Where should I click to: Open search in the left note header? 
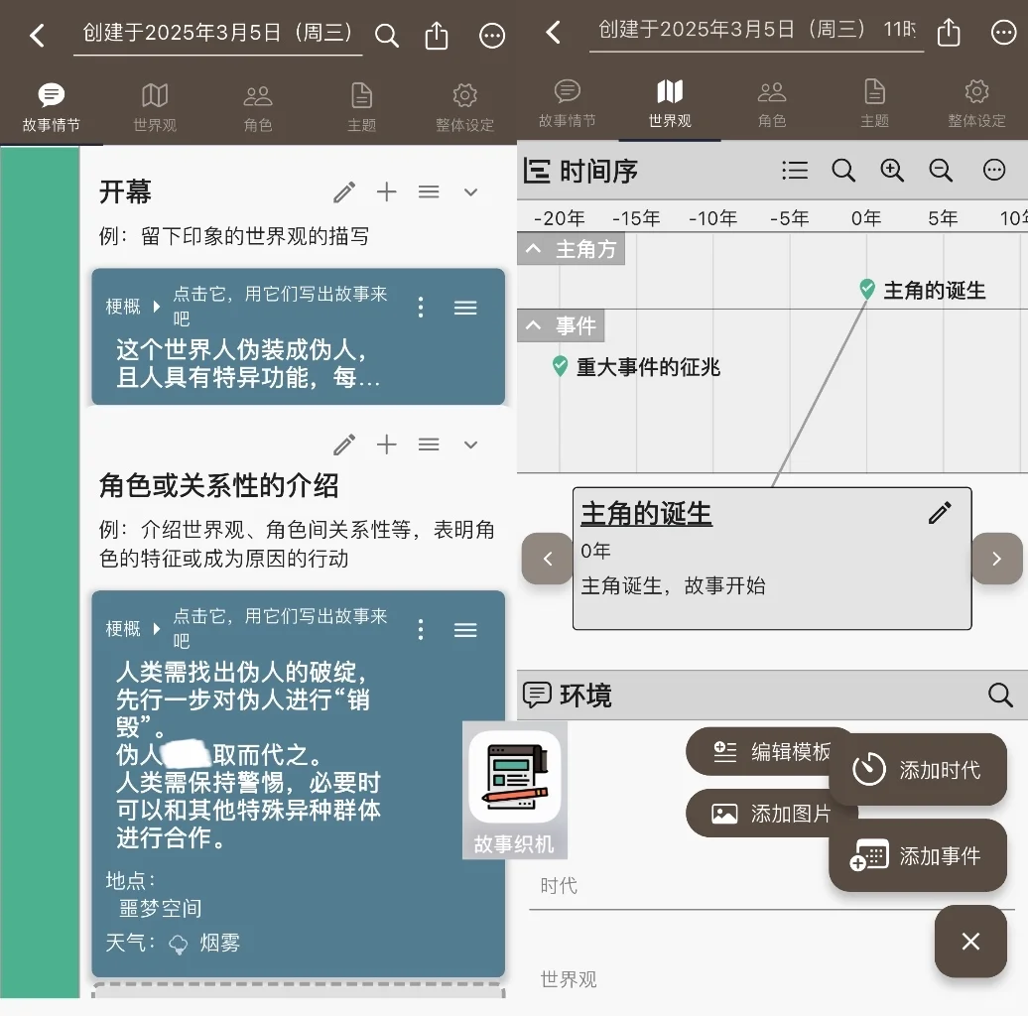pos(387,34)
